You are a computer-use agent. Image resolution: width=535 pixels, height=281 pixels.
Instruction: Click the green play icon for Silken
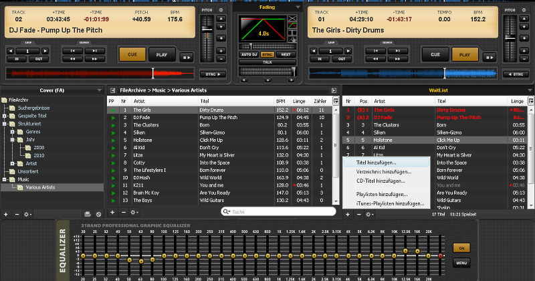click(x=113, y=133)
